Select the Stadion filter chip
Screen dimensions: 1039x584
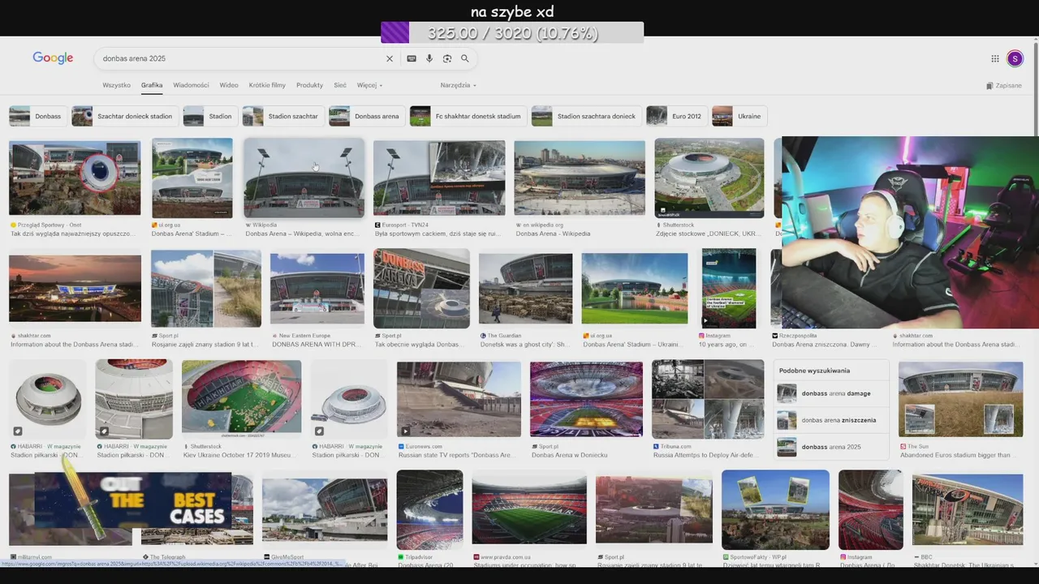click(x=209, y=116)
